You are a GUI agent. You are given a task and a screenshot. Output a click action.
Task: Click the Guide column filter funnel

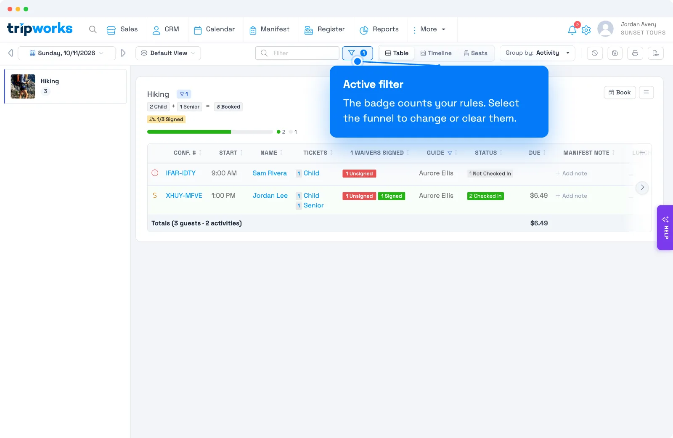[450, 153]
